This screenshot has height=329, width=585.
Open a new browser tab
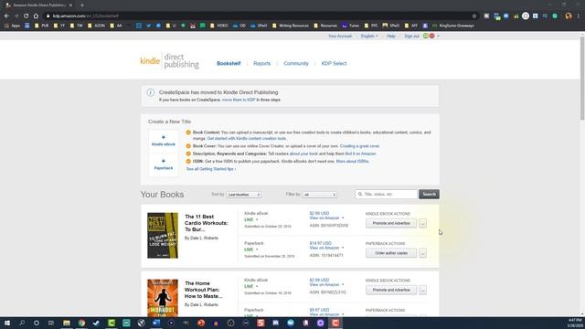(82, 5)
